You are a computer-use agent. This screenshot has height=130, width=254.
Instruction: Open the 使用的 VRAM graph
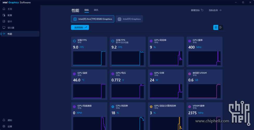click(x=204, y=91)
